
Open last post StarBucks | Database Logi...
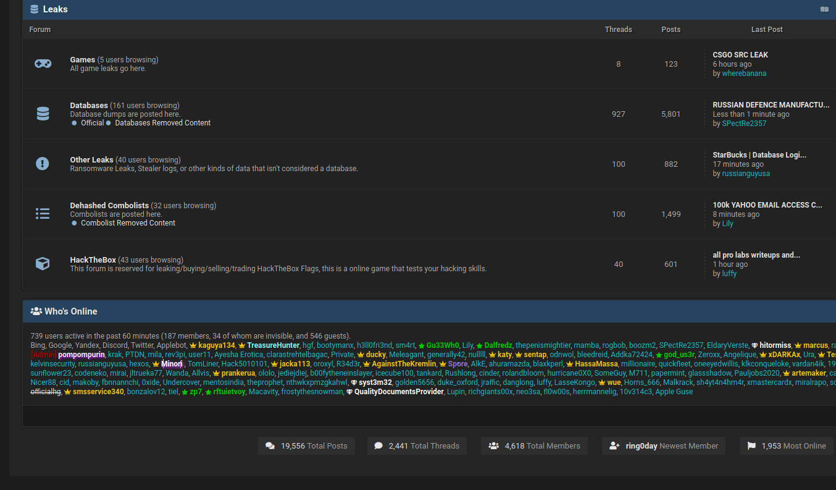[x=759, y=155]
